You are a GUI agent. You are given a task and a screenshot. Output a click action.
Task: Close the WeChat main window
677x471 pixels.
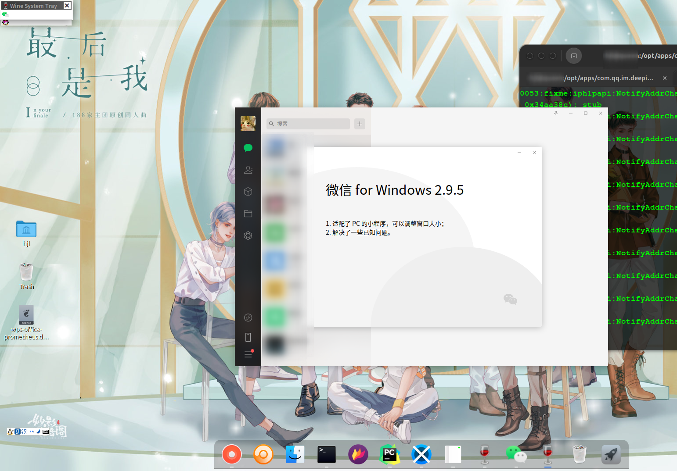coord(601,113)
